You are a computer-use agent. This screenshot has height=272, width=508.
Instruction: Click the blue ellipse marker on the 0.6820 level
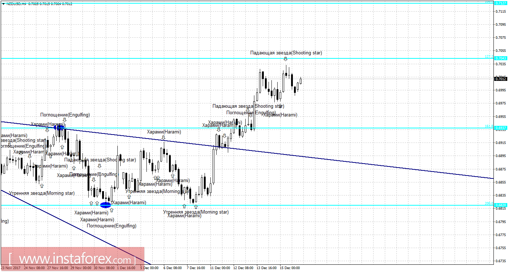[105, 205]
